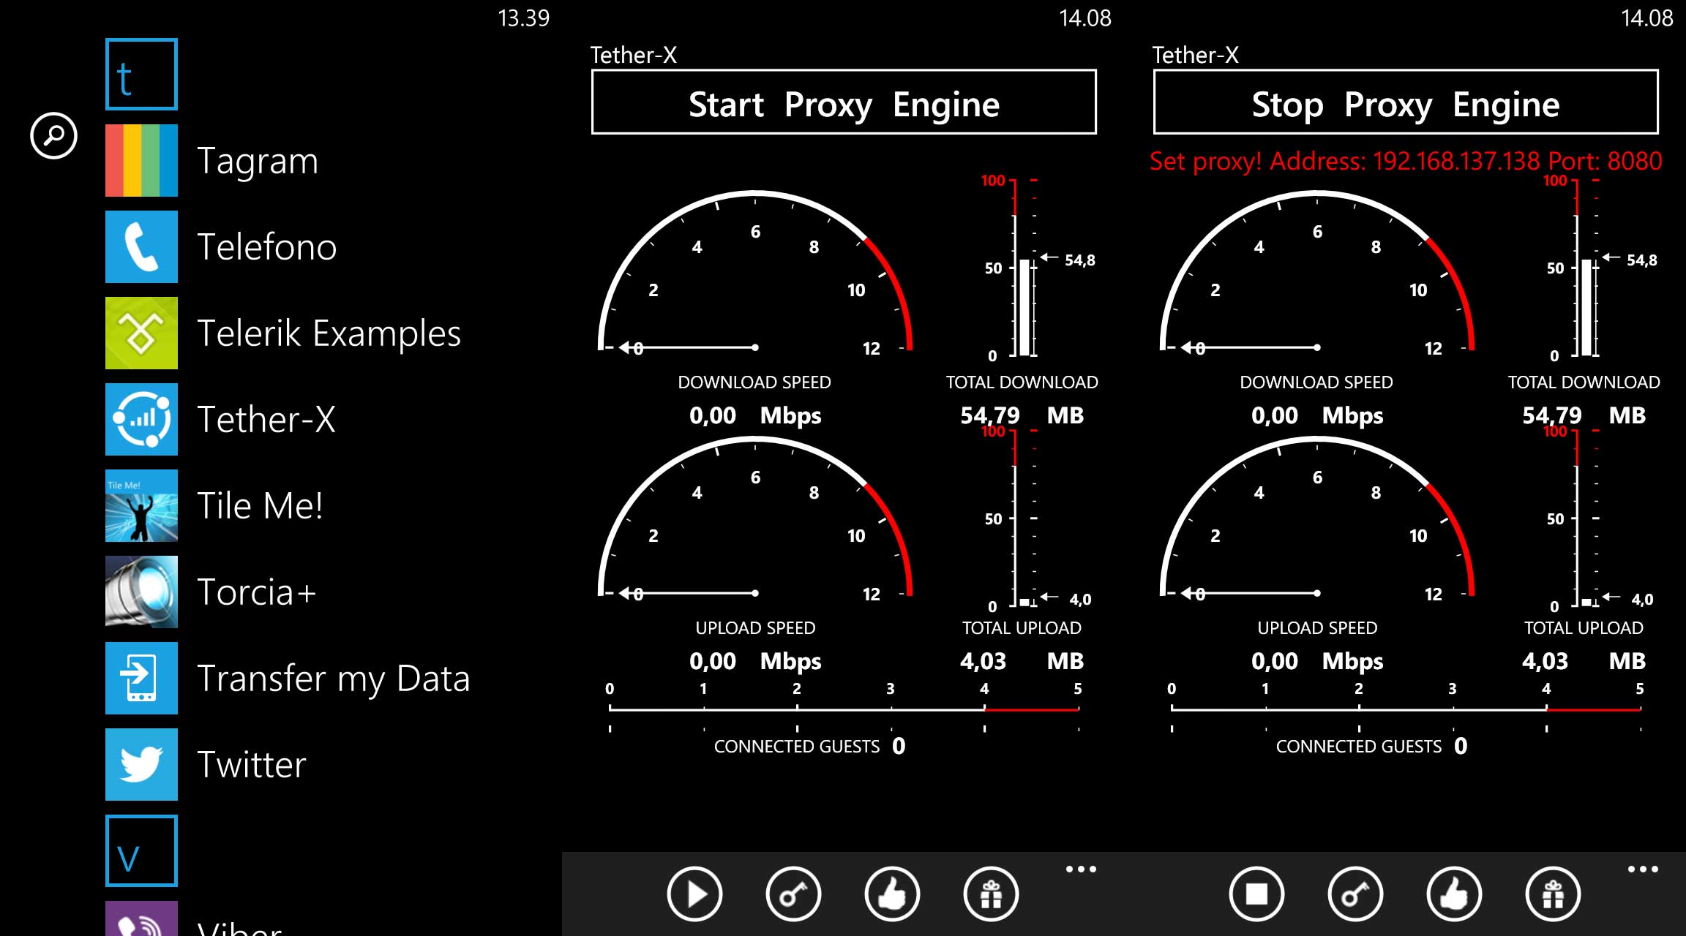Open the Telerik Examples app icon

tap(141, 333)
